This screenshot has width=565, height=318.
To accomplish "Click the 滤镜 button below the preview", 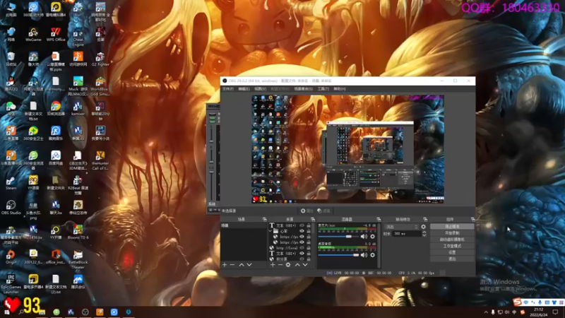I will click(323, 211).
